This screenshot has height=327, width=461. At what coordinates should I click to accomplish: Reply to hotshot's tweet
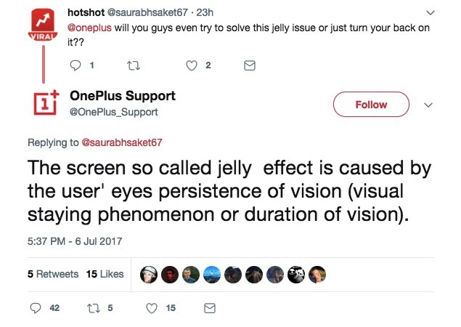pos(76,65)
